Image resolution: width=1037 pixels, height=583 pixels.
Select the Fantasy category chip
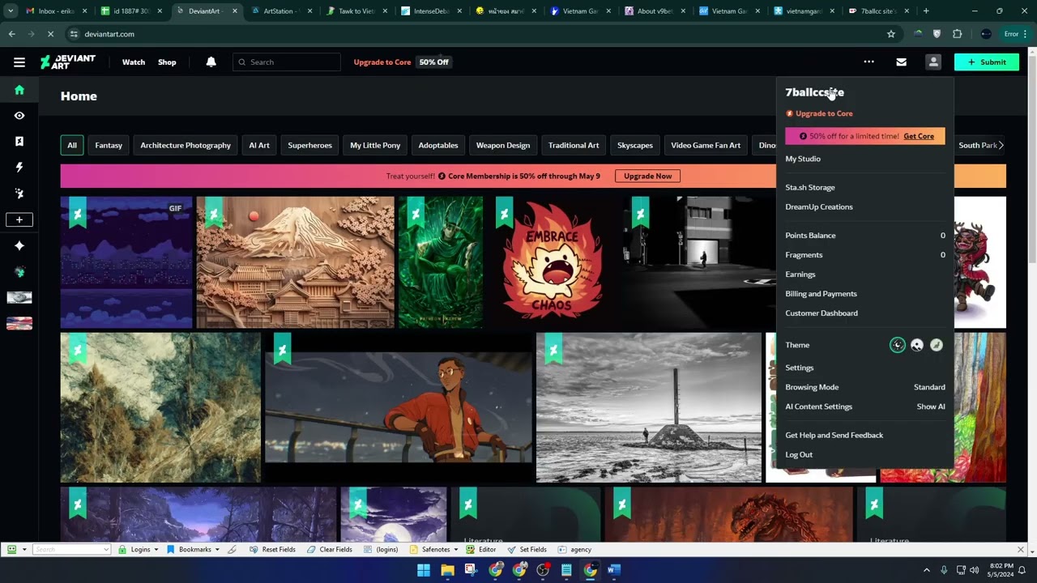109,146
